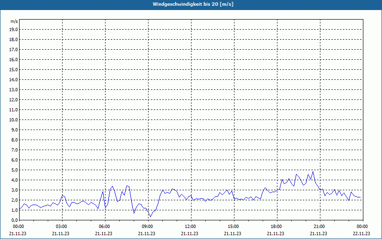This screenshot has height=239, width=382.
Task: Click the "2,0" y-axis value
Action: pos(14,200)
